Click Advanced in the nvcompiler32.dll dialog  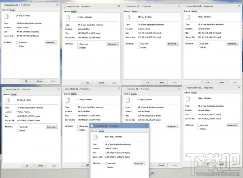pos(232,44)
